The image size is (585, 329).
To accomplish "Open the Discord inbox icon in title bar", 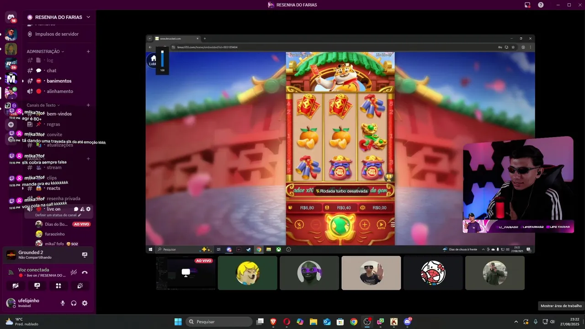I will 527,5.
